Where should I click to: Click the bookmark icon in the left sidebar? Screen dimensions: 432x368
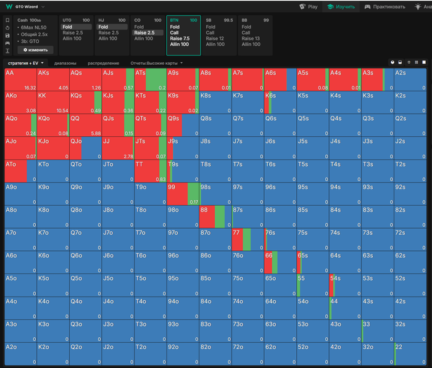click(x=7, y=20)
